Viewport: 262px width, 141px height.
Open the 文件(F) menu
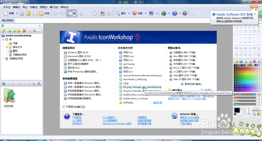pyautogui.click(x=7, y=7)
